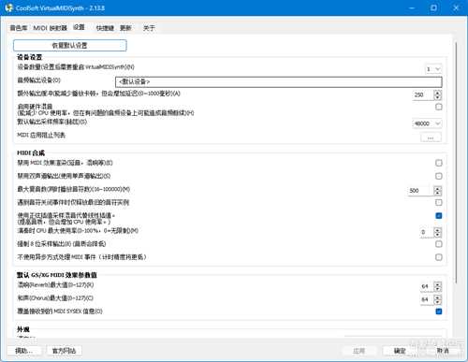
Task: Click the CoolSoft VirtualMIDISynth title bar icon
Action: tap(9, 7)
